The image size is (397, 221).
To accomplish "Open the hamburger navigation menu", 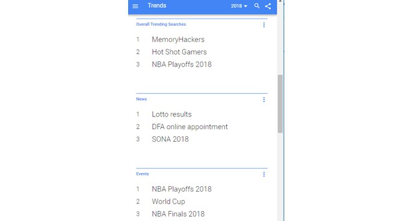I will pyautogui.click(x=135, y=6).
